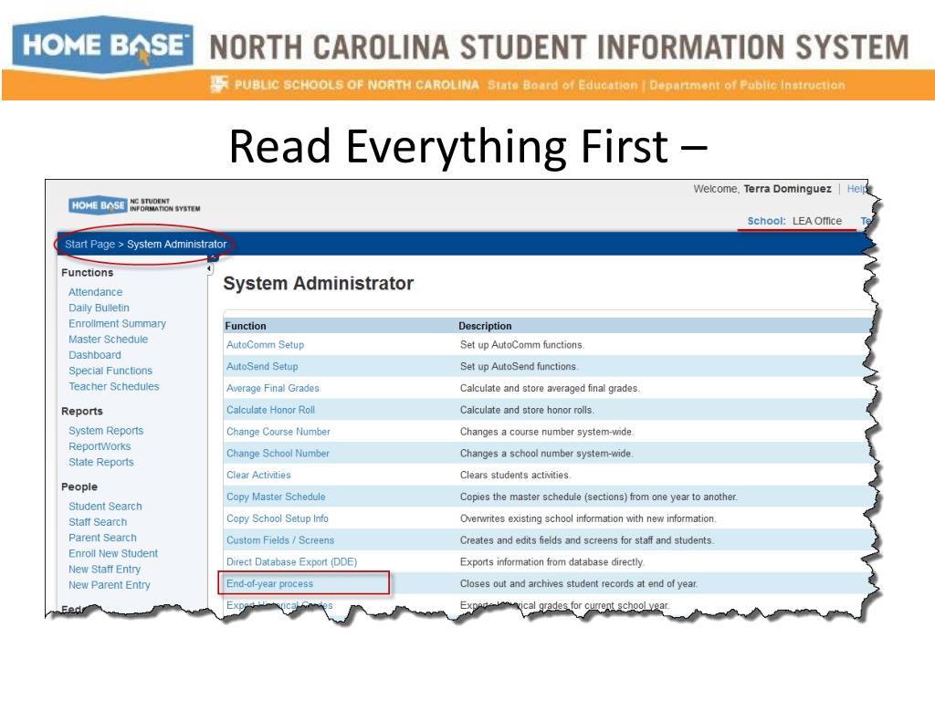Open Copy Master Schedule function

click(276, 497)
